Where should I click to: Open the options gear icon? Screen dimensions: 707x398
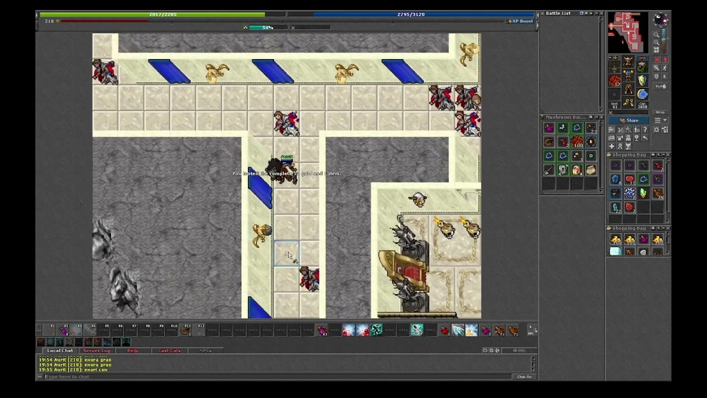coord(656,129)
